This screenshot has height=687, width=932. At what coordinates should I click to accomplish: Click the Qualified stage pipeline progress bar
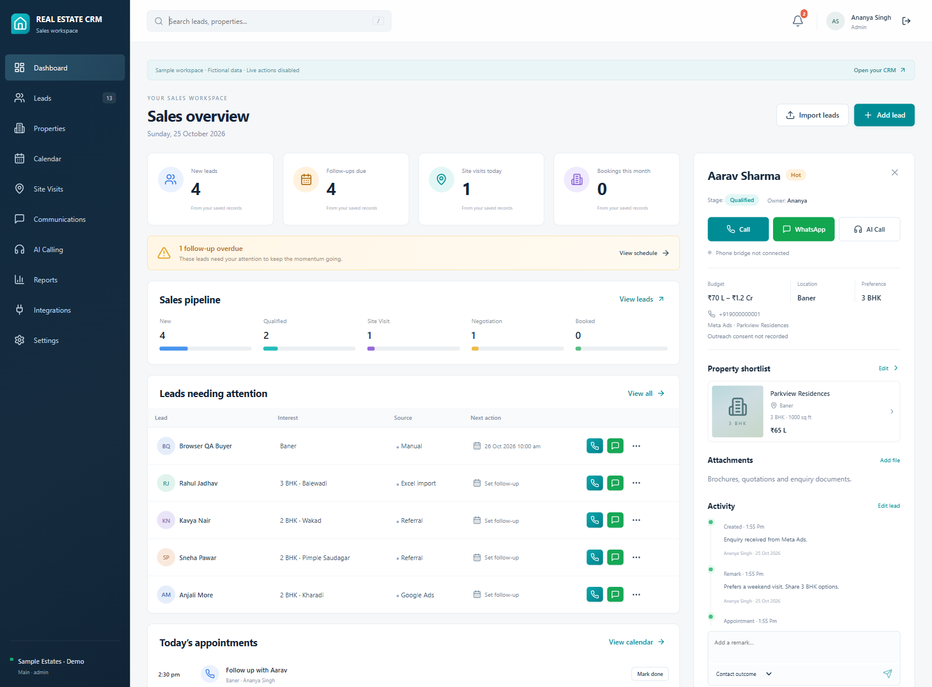coord(309,349)
